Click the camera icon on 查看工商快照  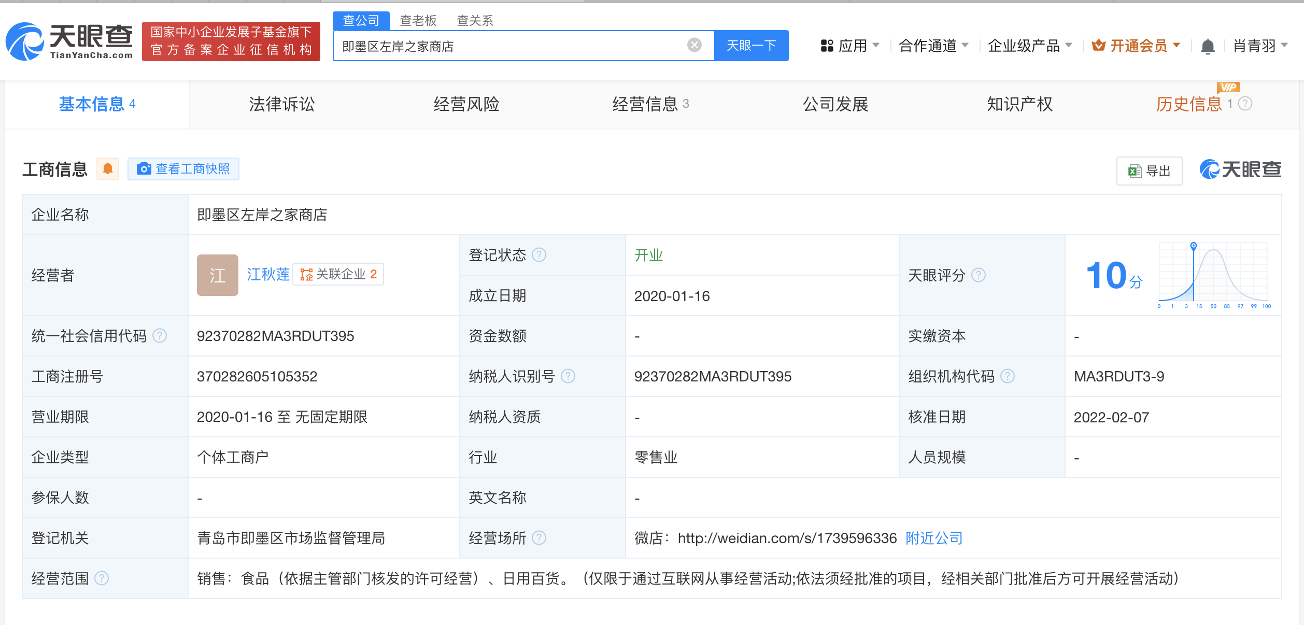click(x=144, y=169)
